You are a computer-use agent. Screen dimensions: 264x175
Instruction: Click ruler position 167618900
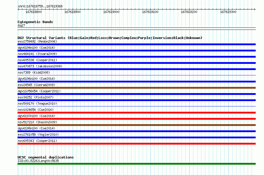point(72,12)
